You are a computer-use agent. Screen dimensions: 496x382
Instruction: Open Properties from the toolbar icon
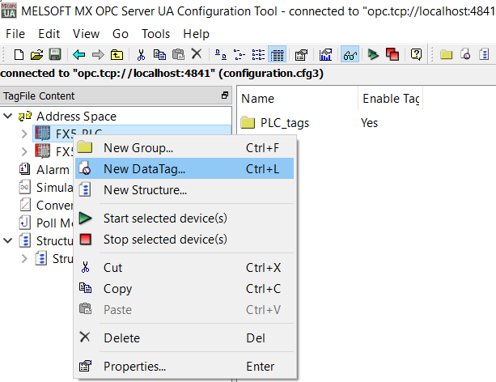coord(301,55)
